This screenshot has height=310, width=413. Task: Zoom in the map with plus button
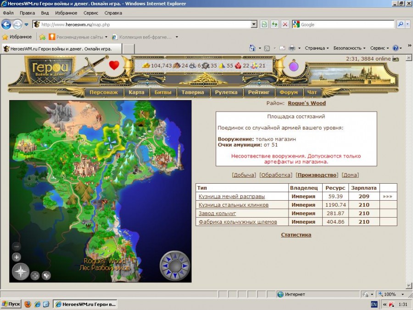pyautogui.click(x=17, y=257)
